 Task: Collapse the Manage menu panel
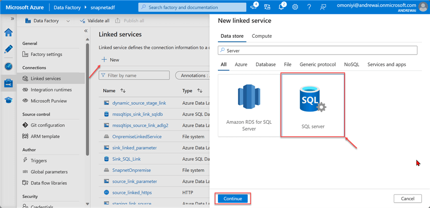tap(86, 31)
